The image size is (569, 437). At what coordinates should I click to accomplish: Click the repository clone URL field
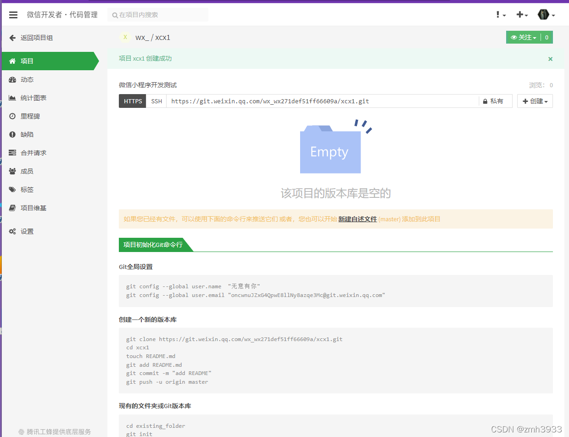tap(323, 101)
